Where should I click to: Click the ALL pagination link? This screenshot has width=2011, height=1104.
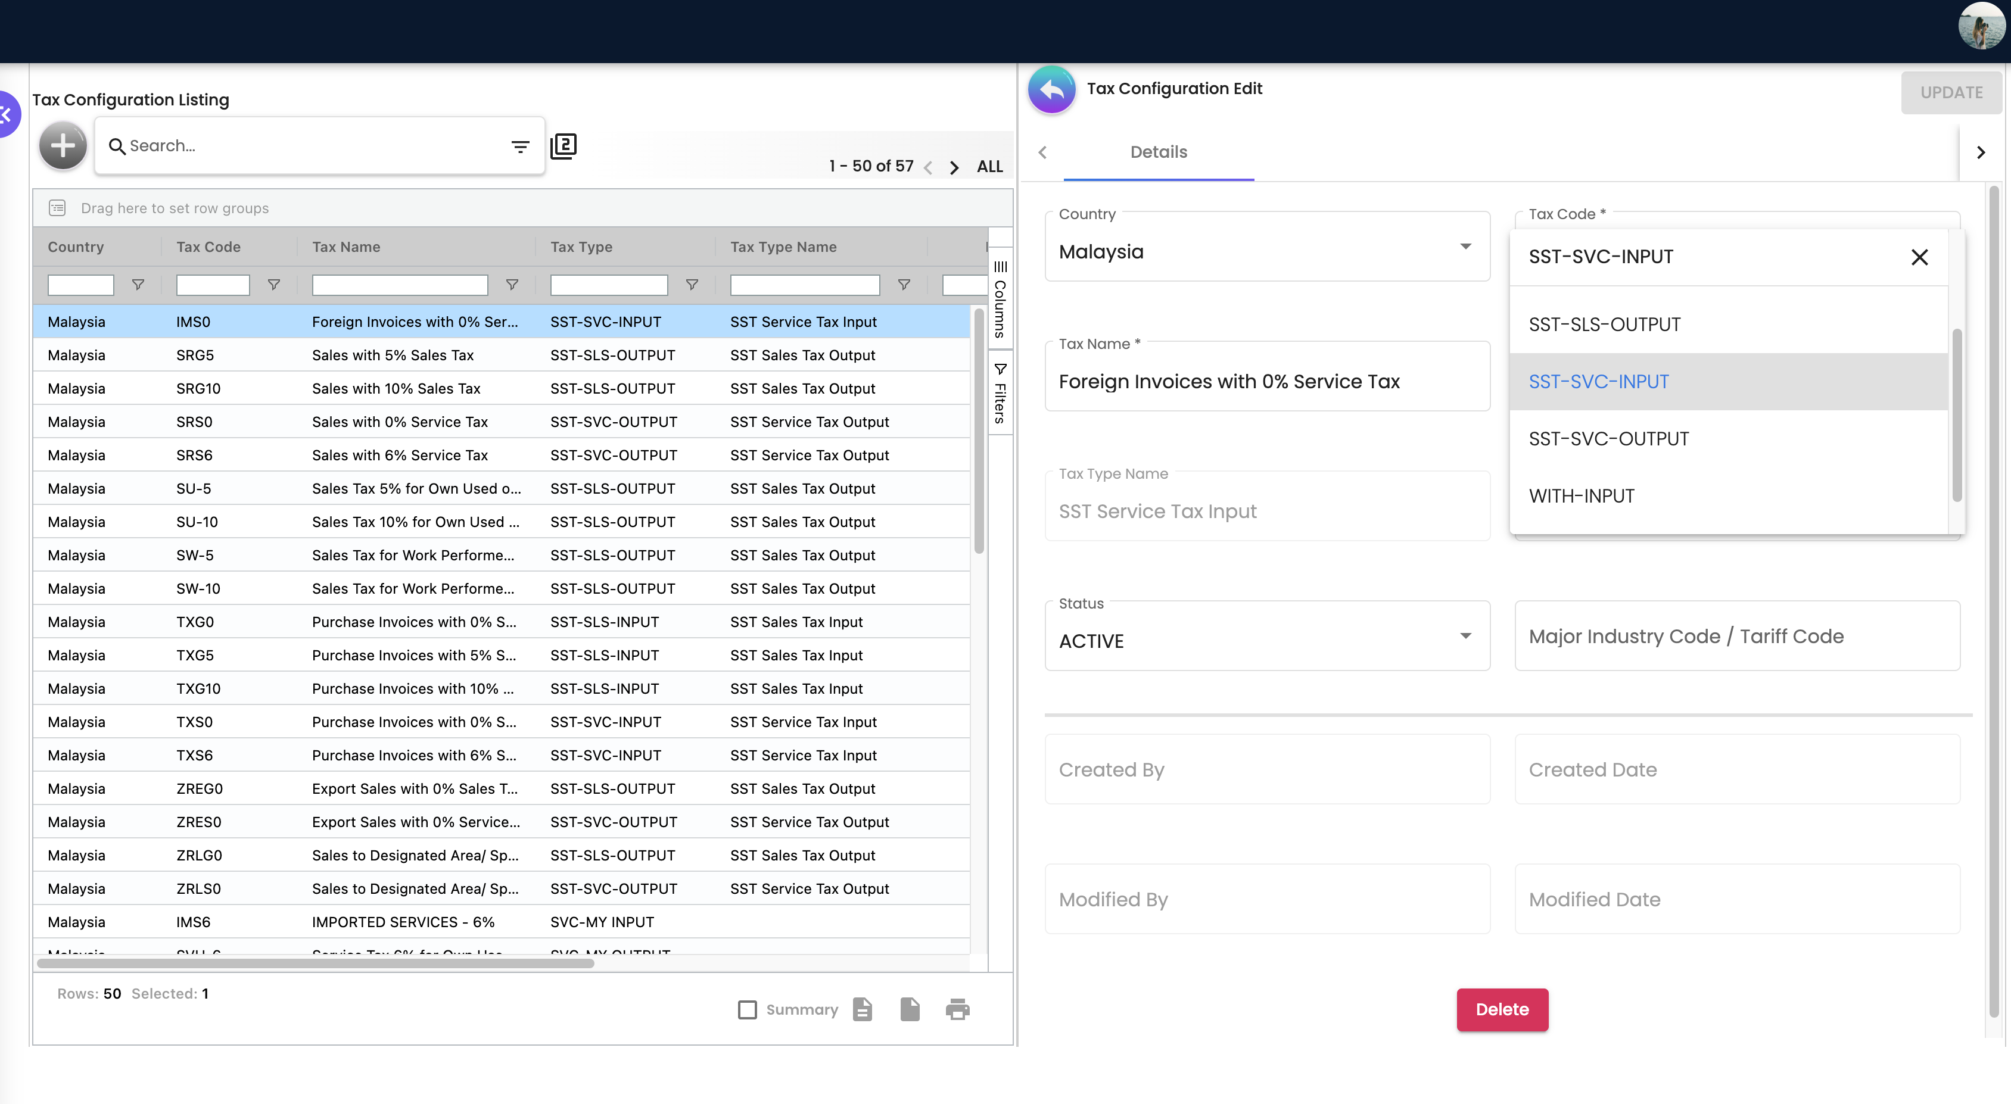coord(989,167)
